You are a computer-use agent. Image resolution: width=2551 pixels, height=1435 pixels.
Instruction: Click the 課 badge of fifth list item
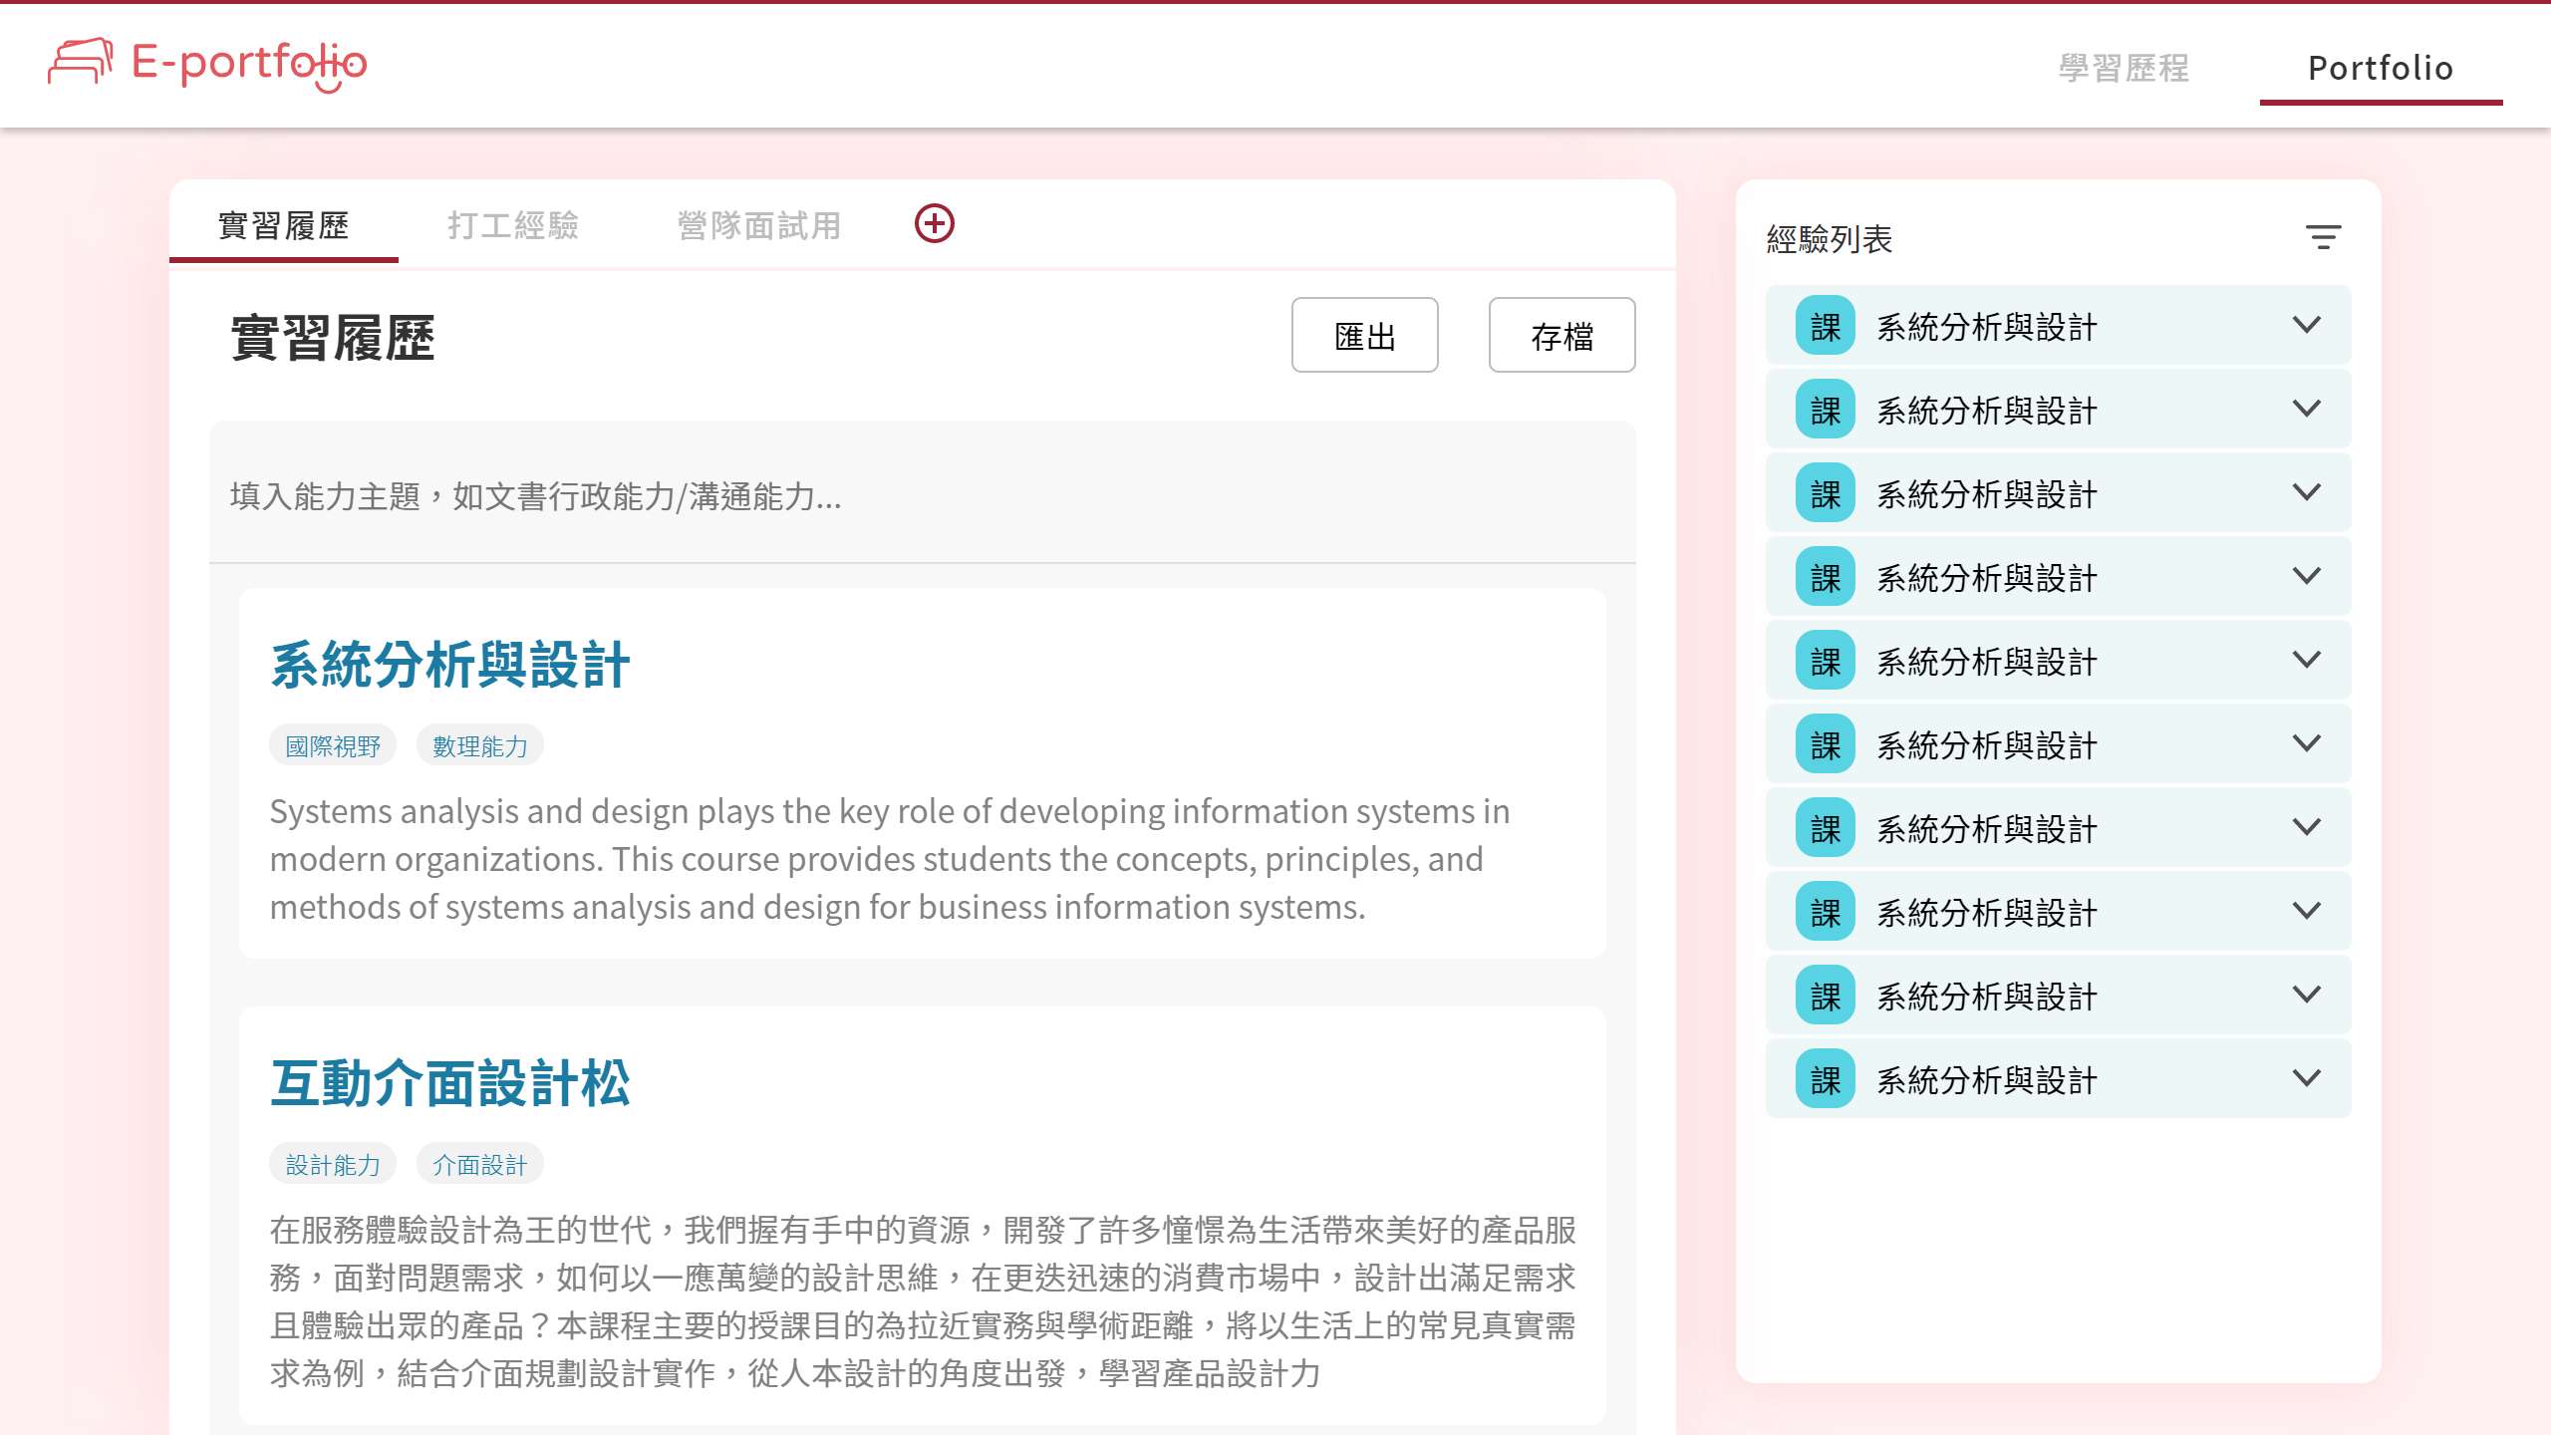tap(1825, 661)
